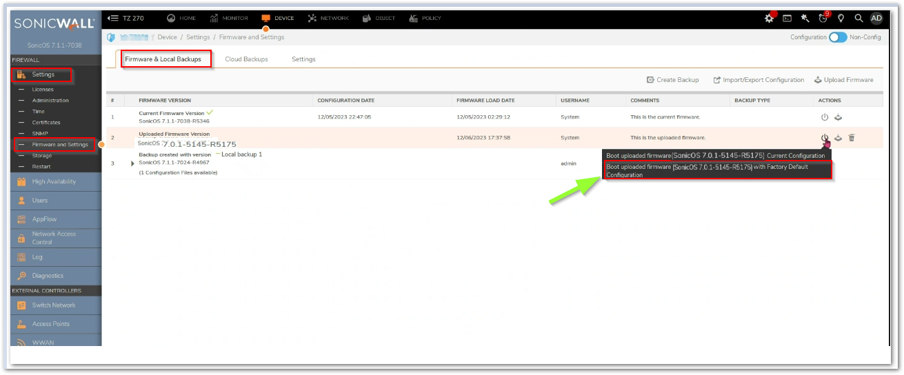
Task: Download the uploaded firmware via its download icon
Action: tap(838, 138)
